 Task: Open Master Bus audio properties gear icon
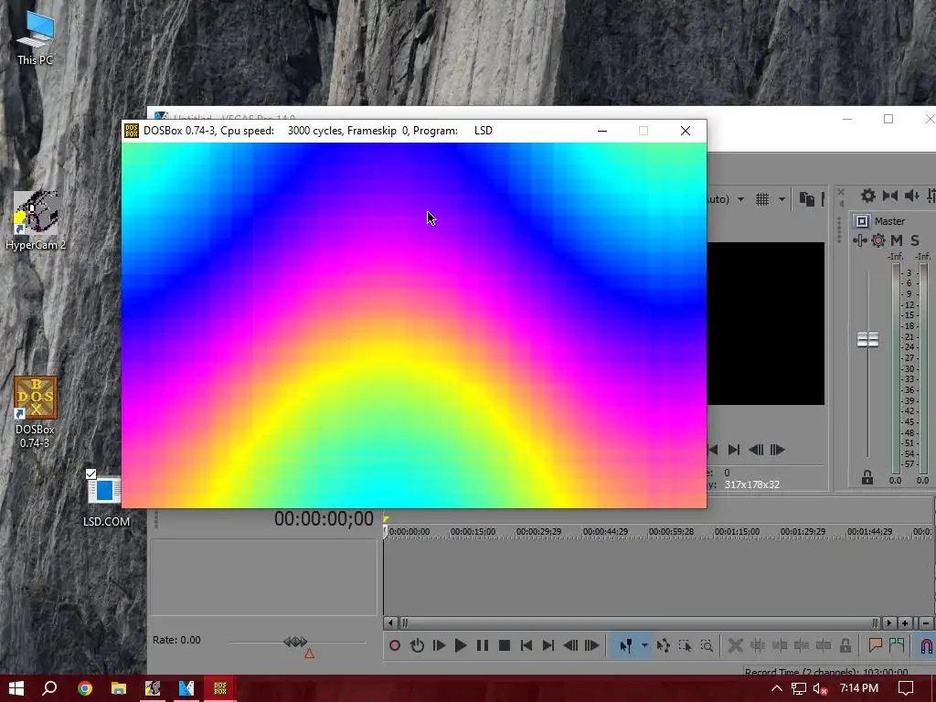coord(868,196)
